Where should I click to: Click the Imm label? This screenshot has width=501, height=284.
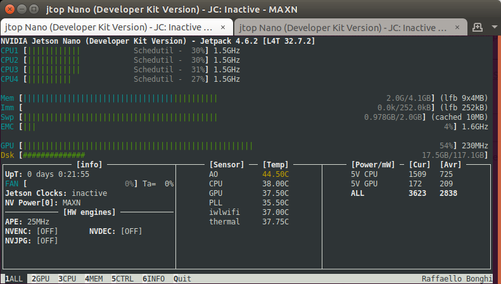pyautogui.click(x=8, y=108)
